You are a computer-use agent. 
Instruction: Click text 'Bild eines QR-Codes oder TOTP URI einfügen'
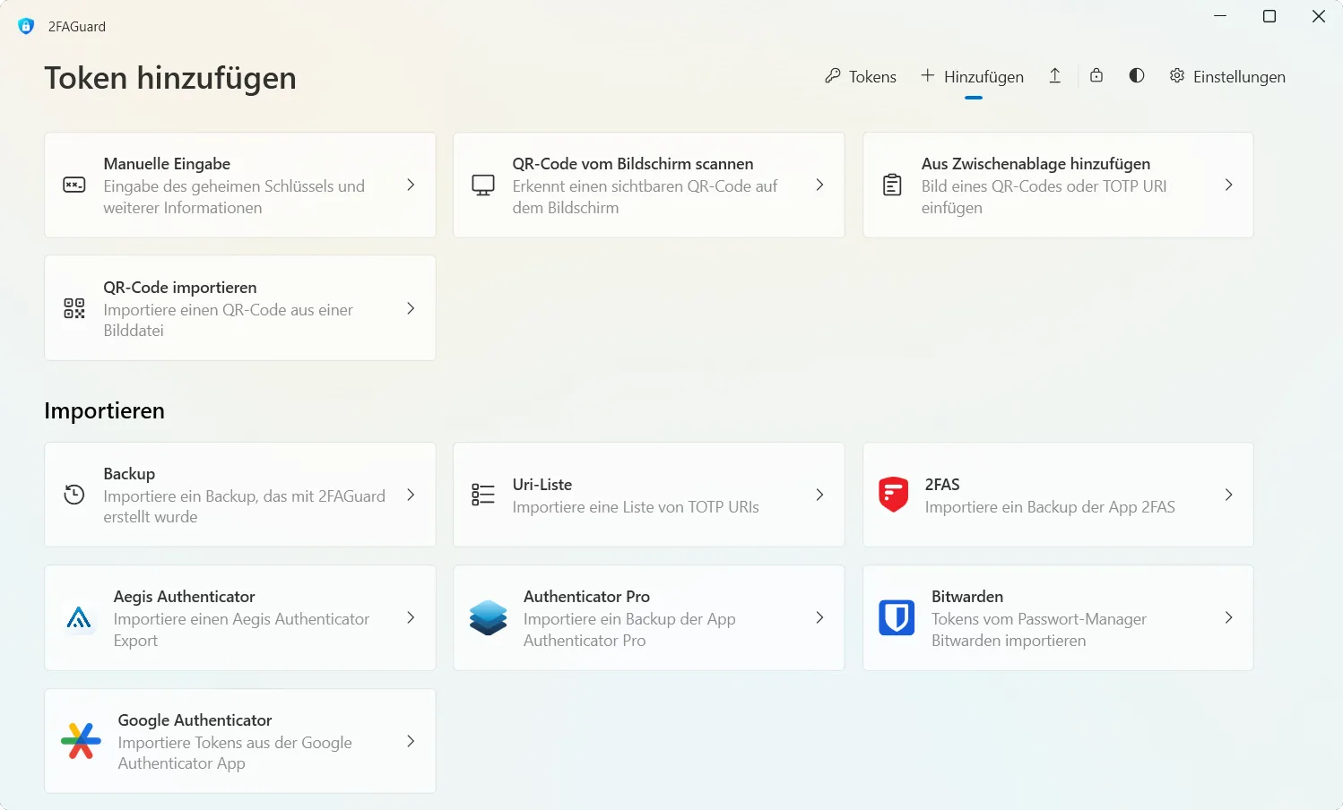coord(1044,197)
